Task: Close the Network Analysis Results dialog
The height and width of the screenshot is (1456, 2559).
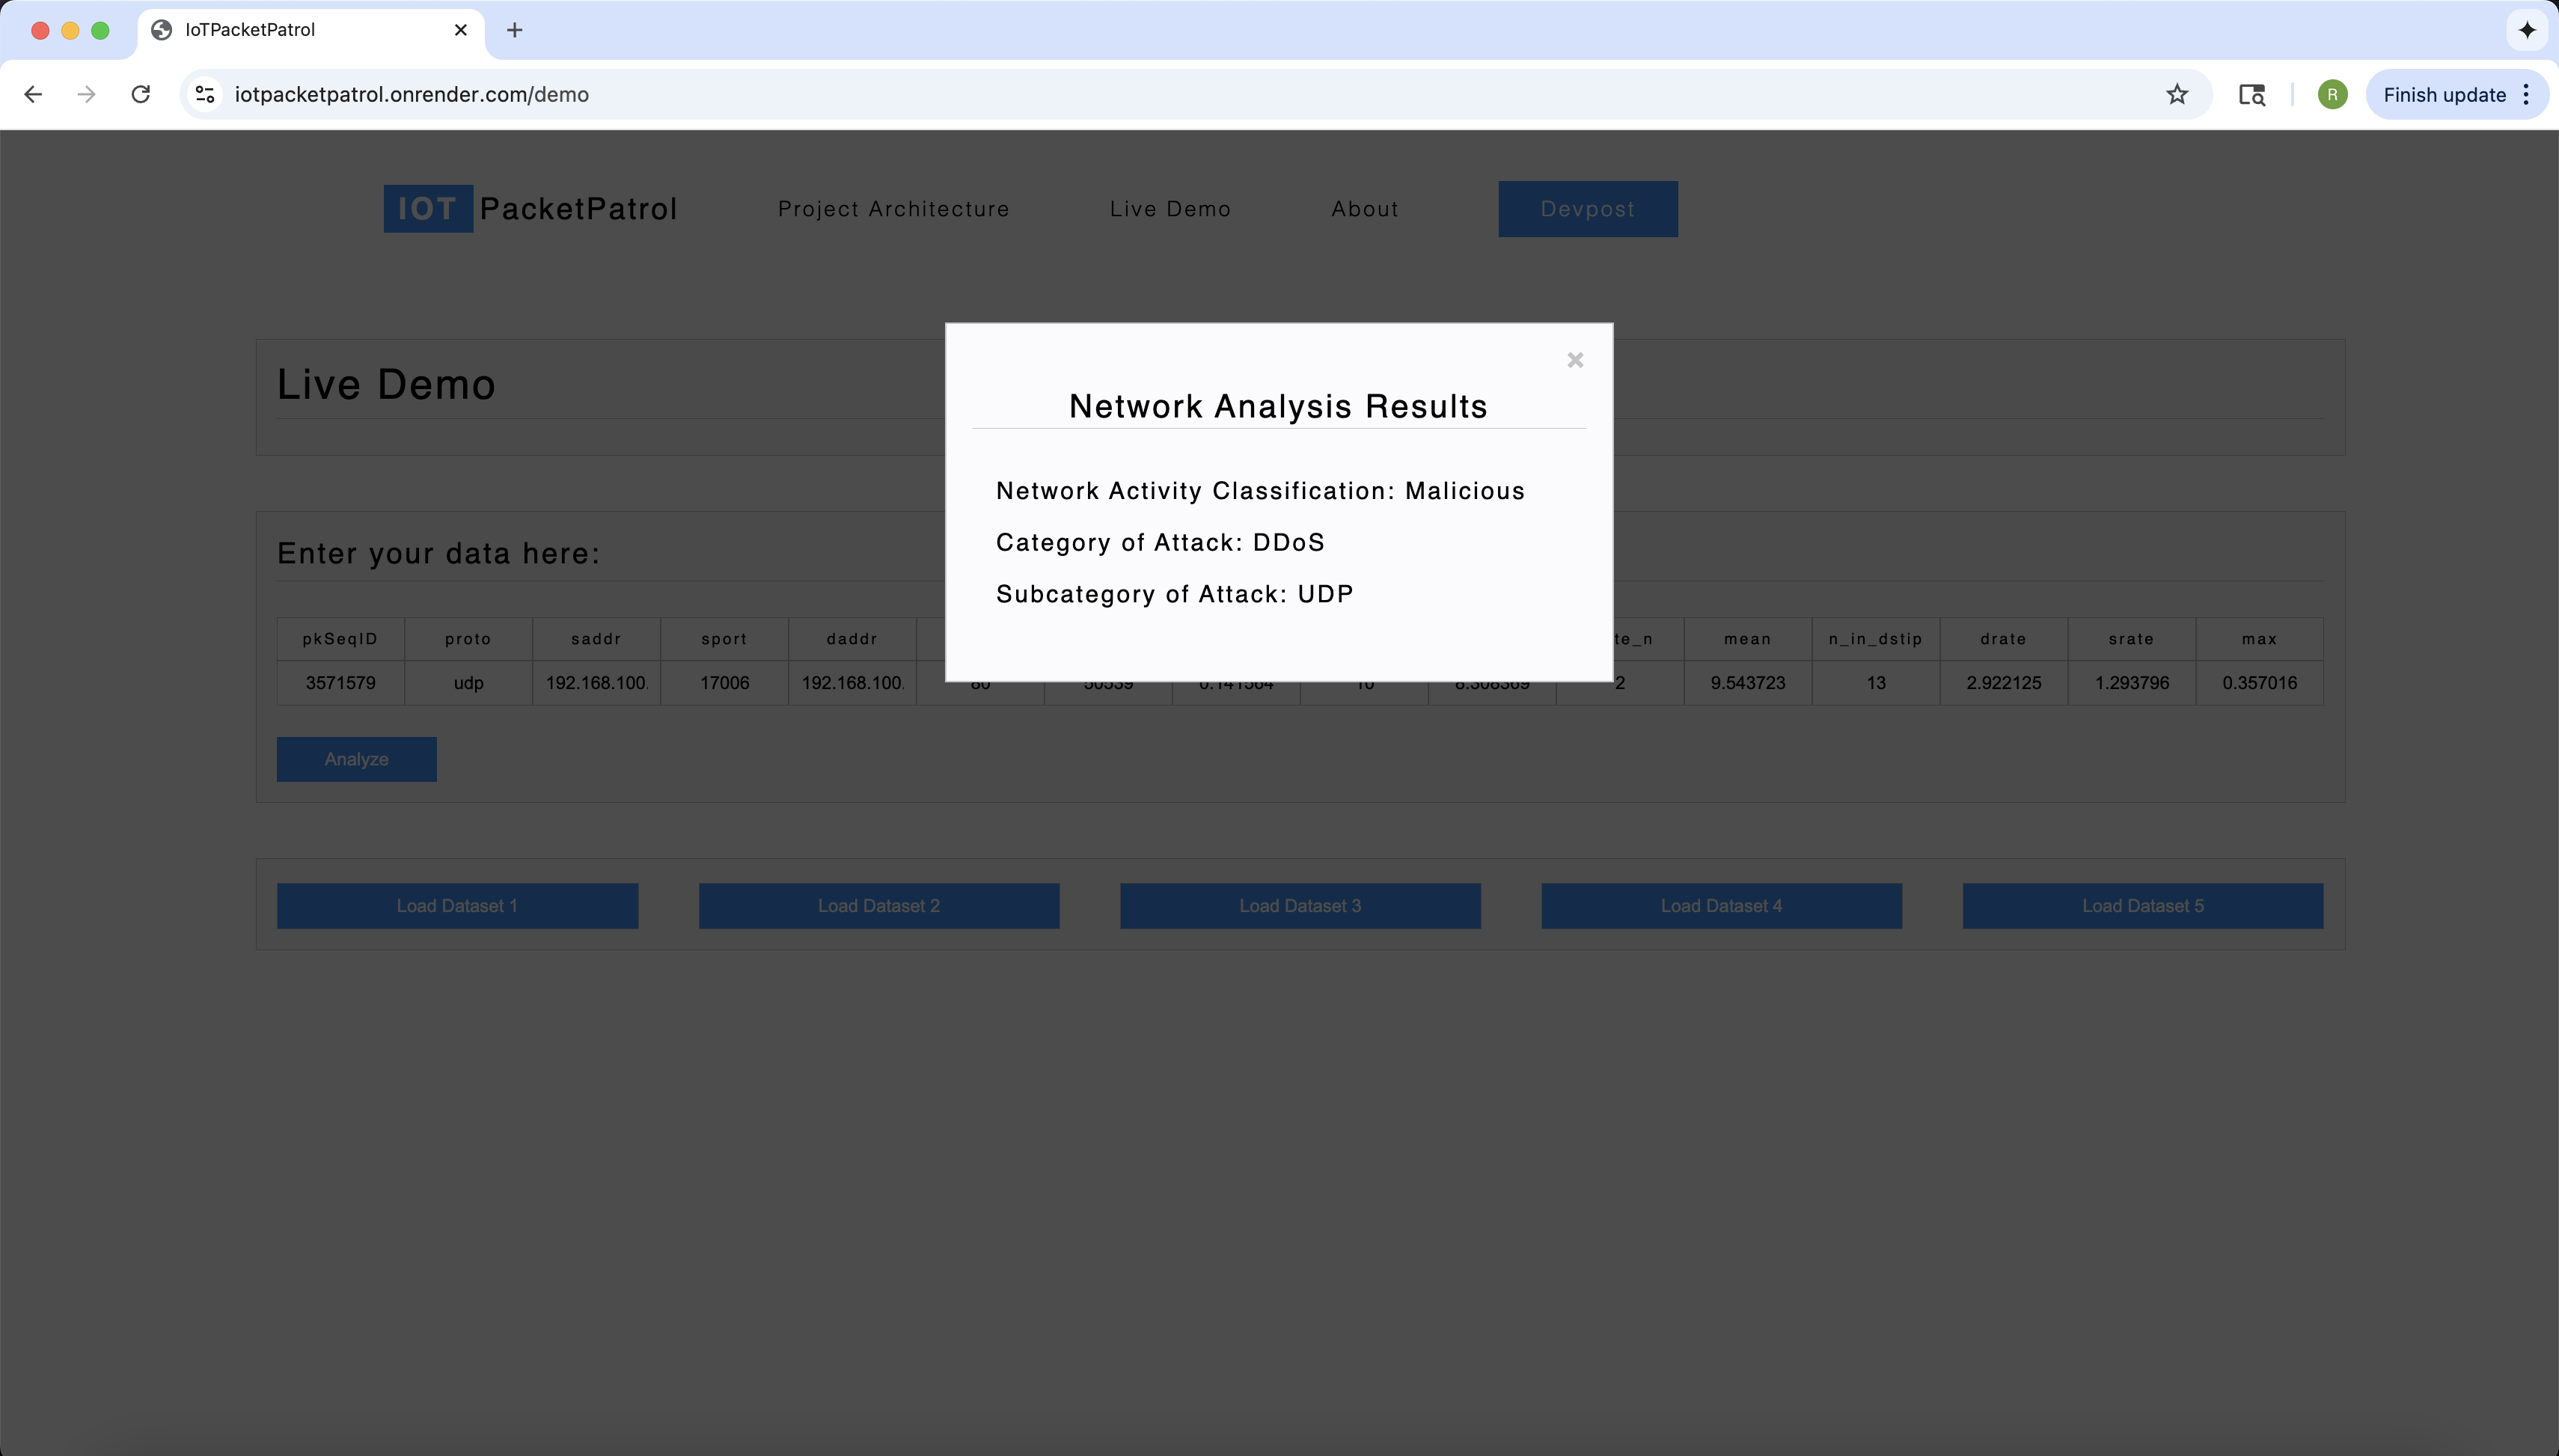Action: pyautogui.click(x=1574, y=360)
